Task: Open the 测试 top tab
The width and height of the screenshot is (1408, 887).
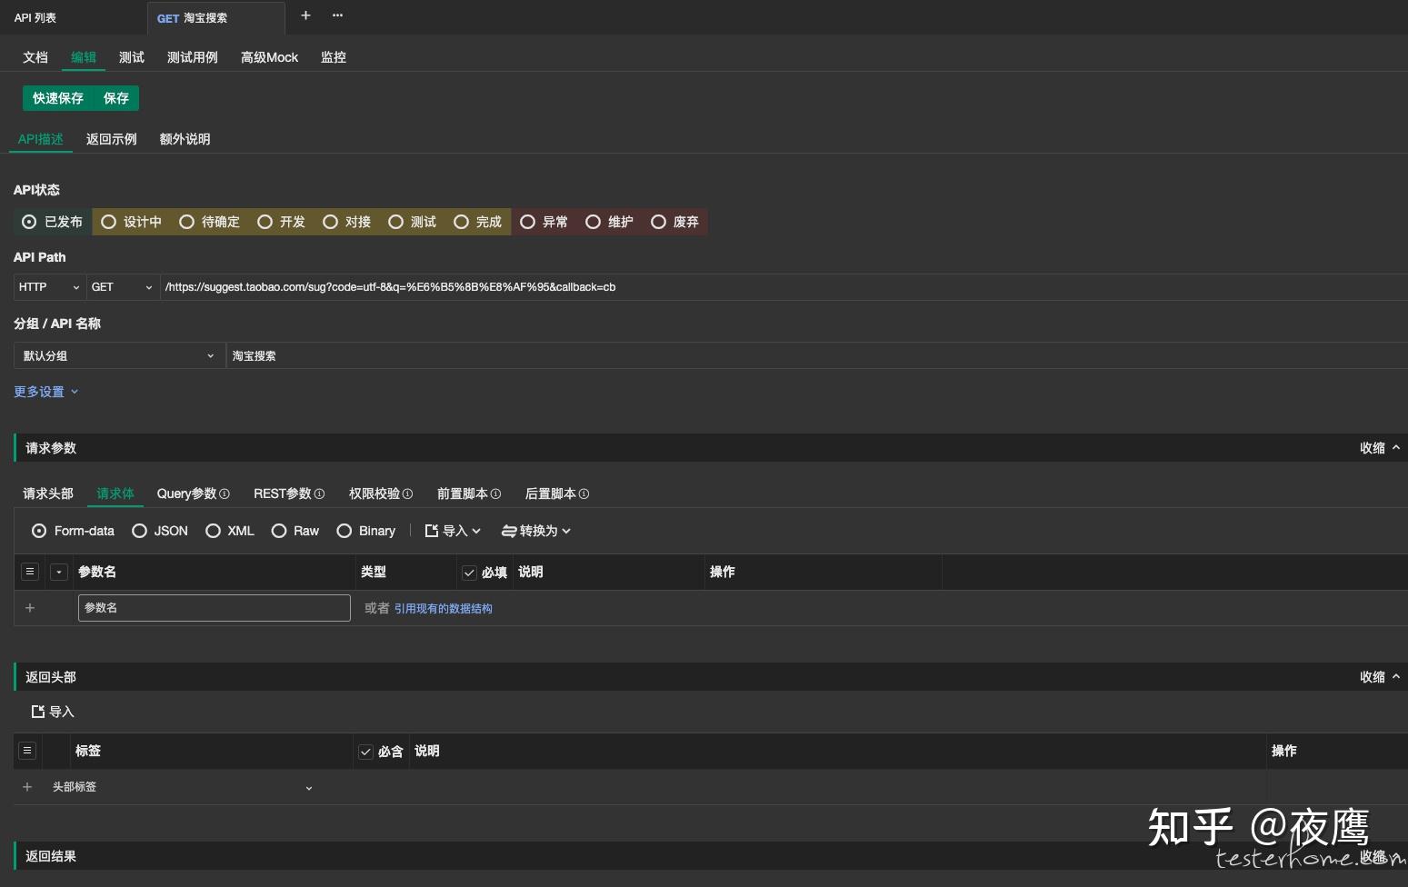Action: coord(132,57)
